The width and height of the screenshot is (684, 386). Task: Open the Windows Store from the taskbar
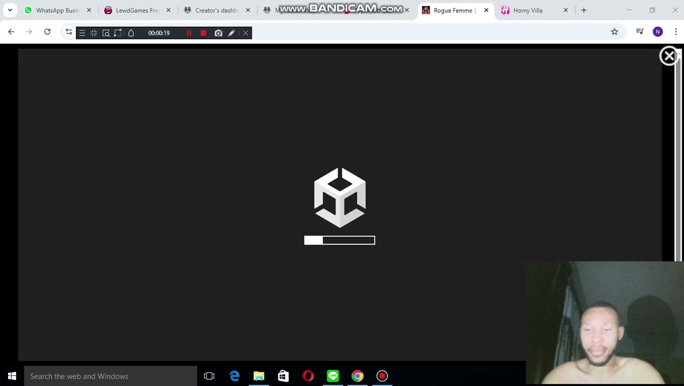[x=283, y=376]
